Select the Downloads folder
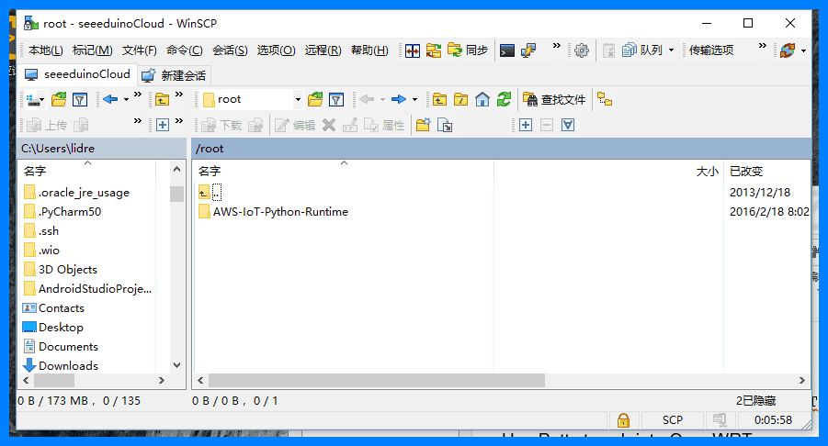The image size is (828, 446). pyautogui.click(x=61, y=366)
